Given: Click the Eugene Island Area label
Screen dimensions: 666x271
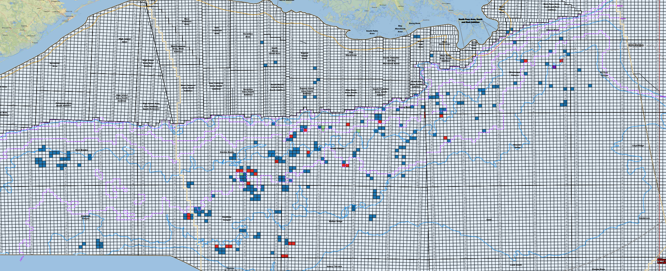Looking at the screenshot, I should [x=305, y=55].
